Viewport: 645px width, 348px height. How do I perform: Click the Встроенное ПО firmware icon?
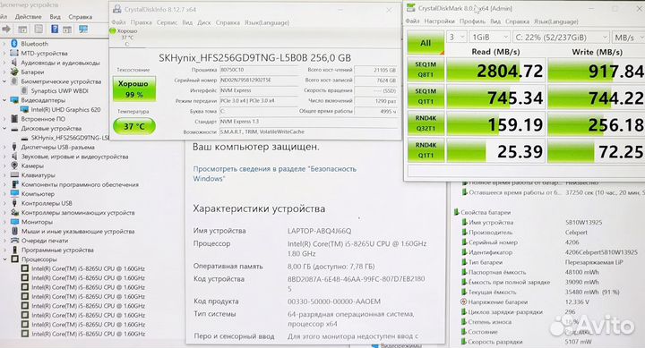[x=14, y=119]
